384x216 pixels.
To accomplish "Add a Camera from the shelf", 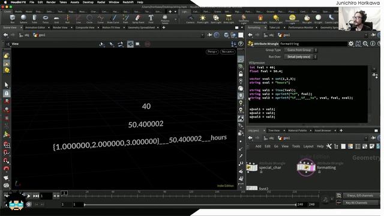I will coord(190,19).
